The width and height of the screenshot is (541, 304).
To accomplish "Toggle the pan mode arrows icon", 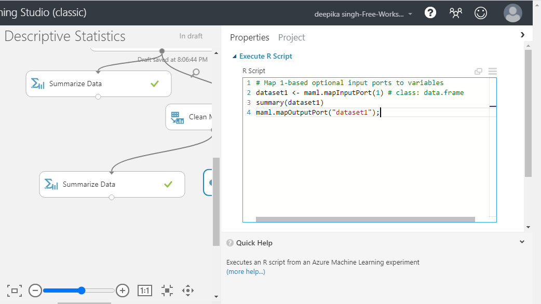I will (x=188, y=291).
